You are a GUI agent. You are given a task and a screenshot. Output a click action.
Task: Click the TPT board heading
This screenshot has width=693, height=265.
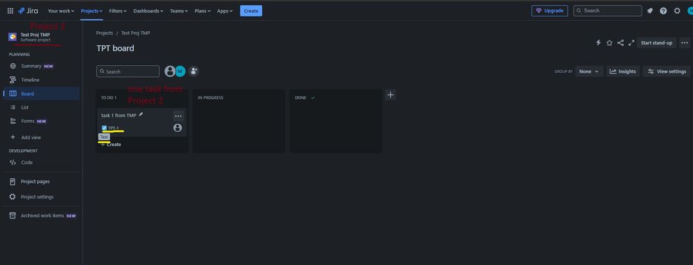pyautogui.click(x=115, y=49)
